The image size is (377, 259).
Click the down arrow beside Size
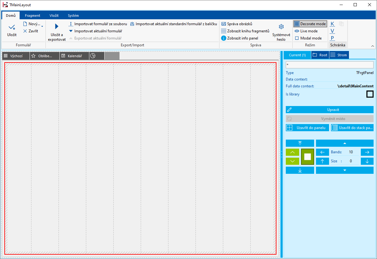367,161
